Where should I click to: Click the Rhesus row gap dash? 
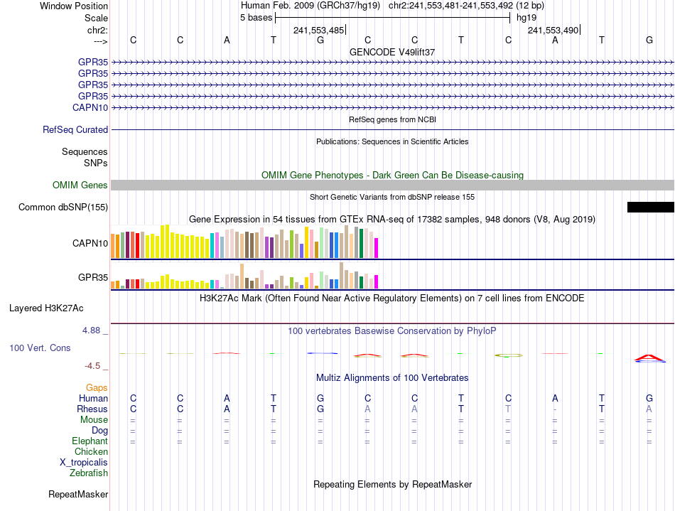coord(555,409)
